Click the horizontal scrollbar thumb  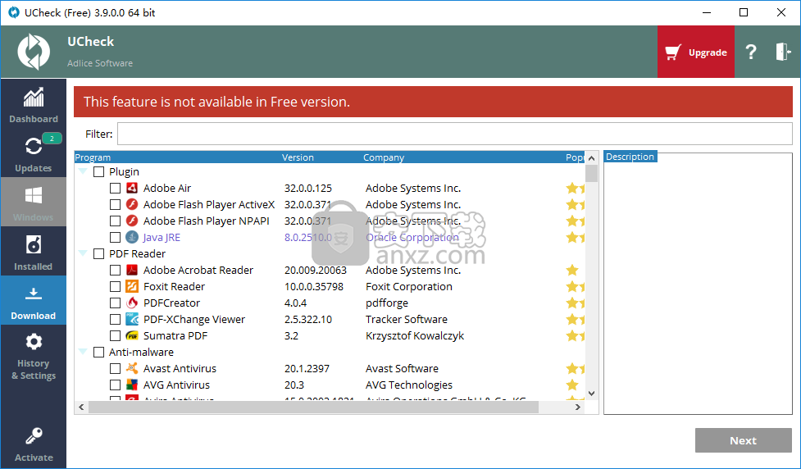point(314,408)
